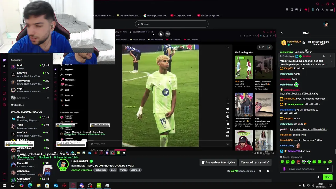
Task: Click the Twitch icon in left sidebar
Action: click(4, 60)
